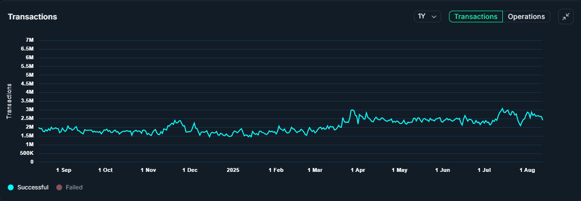This screenshot has width=581, height=201.
Task: Click the chart line's mid-July peak
Action: pyautogui.click(x=502, y=108)
